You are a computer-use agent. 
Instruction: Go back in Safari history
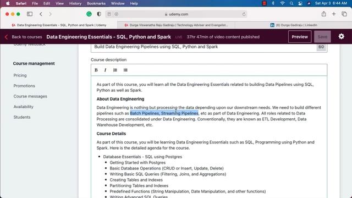click(x=41, y=14)
